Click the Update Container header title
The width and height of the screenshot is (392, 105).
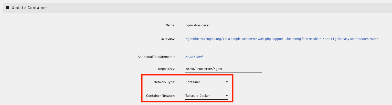pyautogui.click(x=29, y=8)
